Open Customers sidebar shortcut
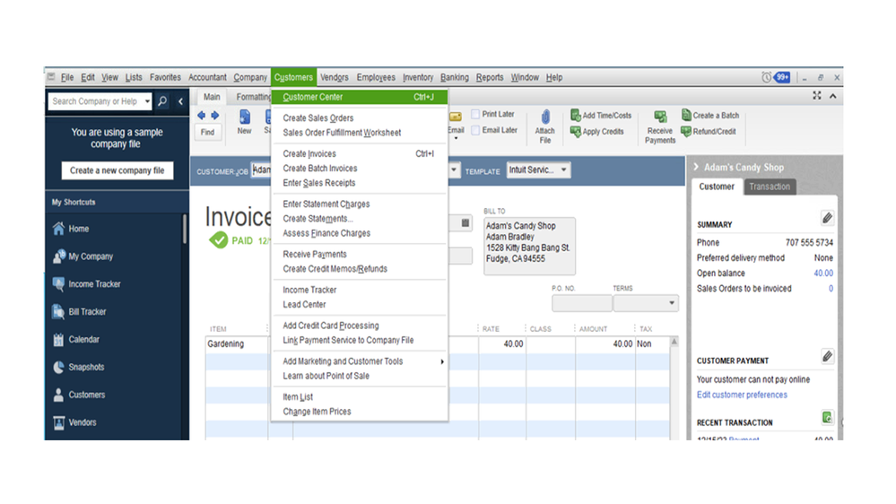This screenshot has width=896, height=504. (86, 395)
